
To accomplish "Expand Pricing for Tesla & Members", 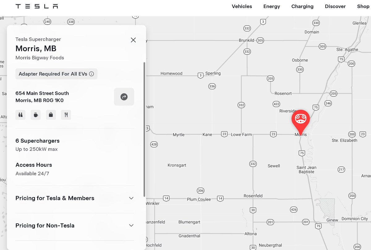I will (75, 198).
